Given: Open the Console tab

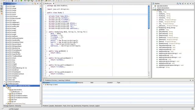Looking at the screenshot, I should click(92, 106).
